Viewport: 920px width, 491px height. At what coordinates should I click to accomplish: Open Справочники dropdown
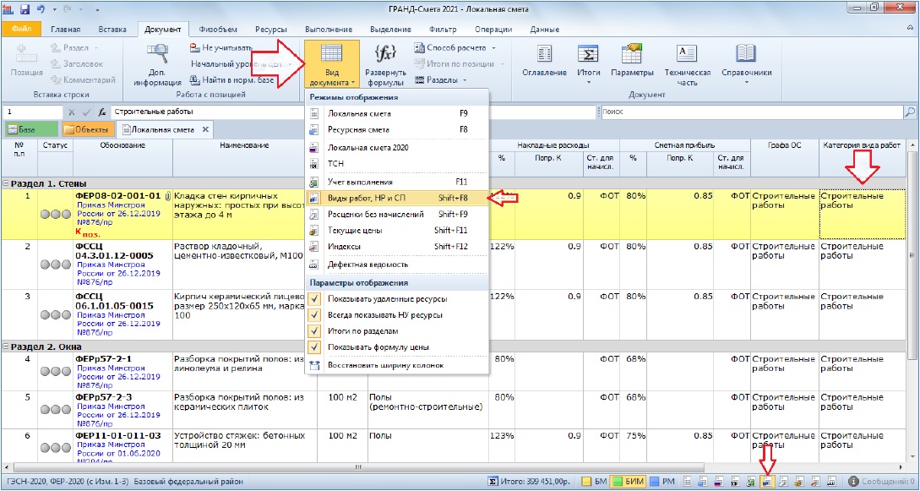[746, 63]
